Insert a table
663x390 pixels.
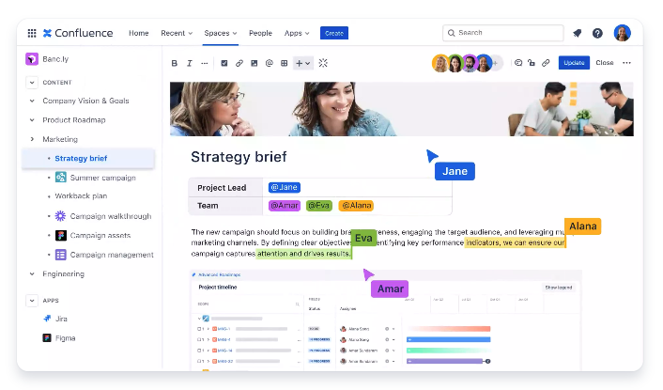coord(285,63)
